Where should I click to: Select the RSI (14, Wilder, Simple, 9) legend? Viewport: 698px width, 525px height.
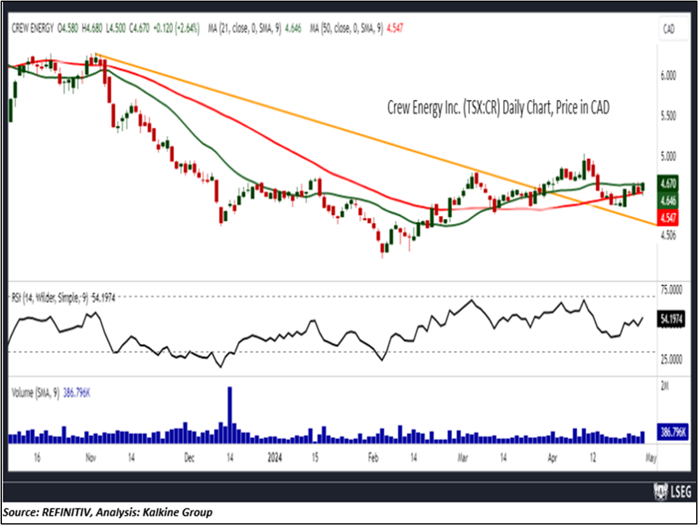point(50,298)
